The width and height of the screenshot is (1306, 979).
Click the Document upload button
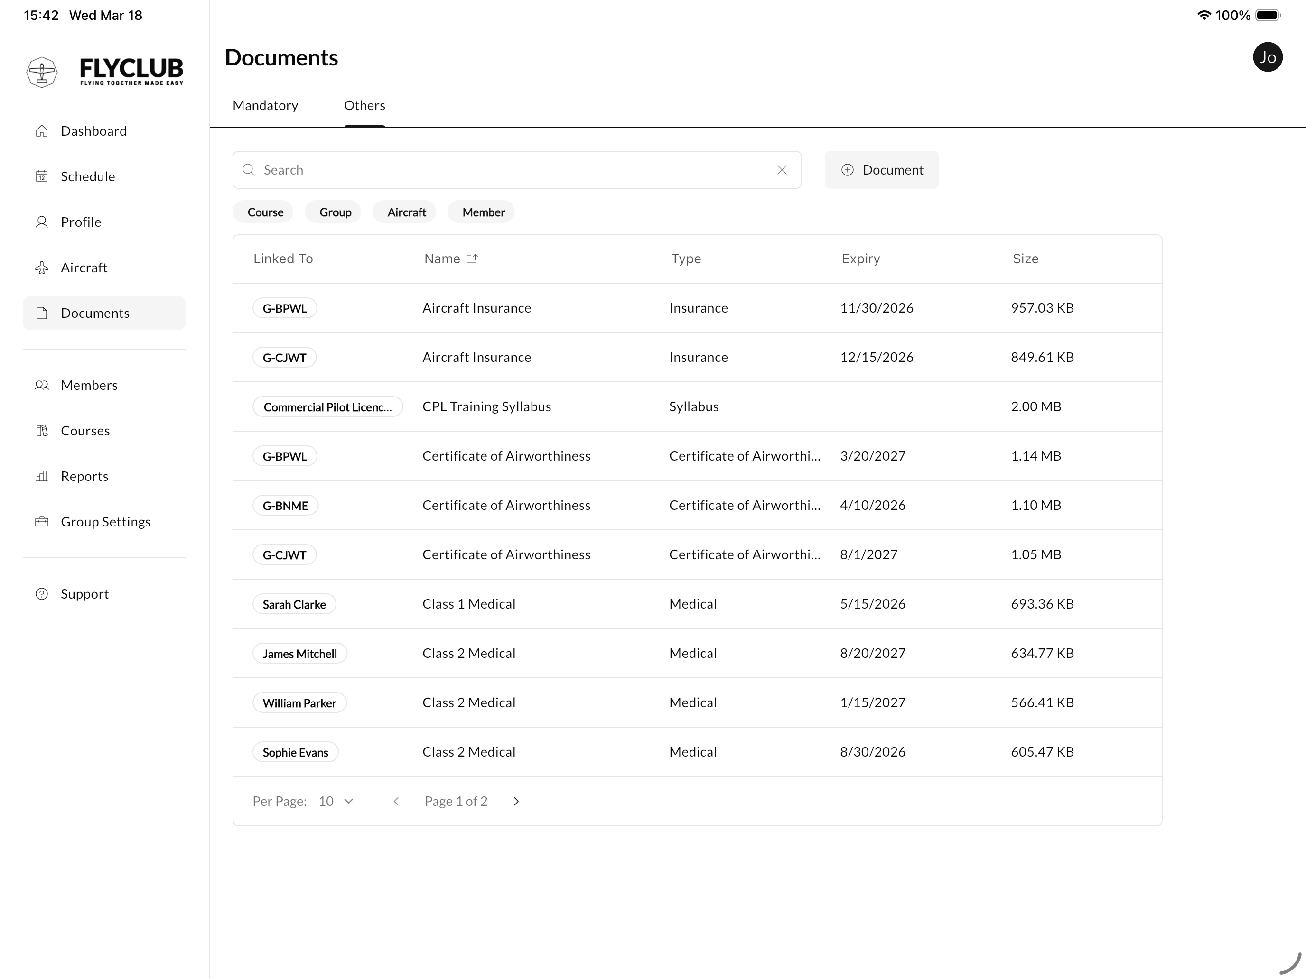coord(881,169)
